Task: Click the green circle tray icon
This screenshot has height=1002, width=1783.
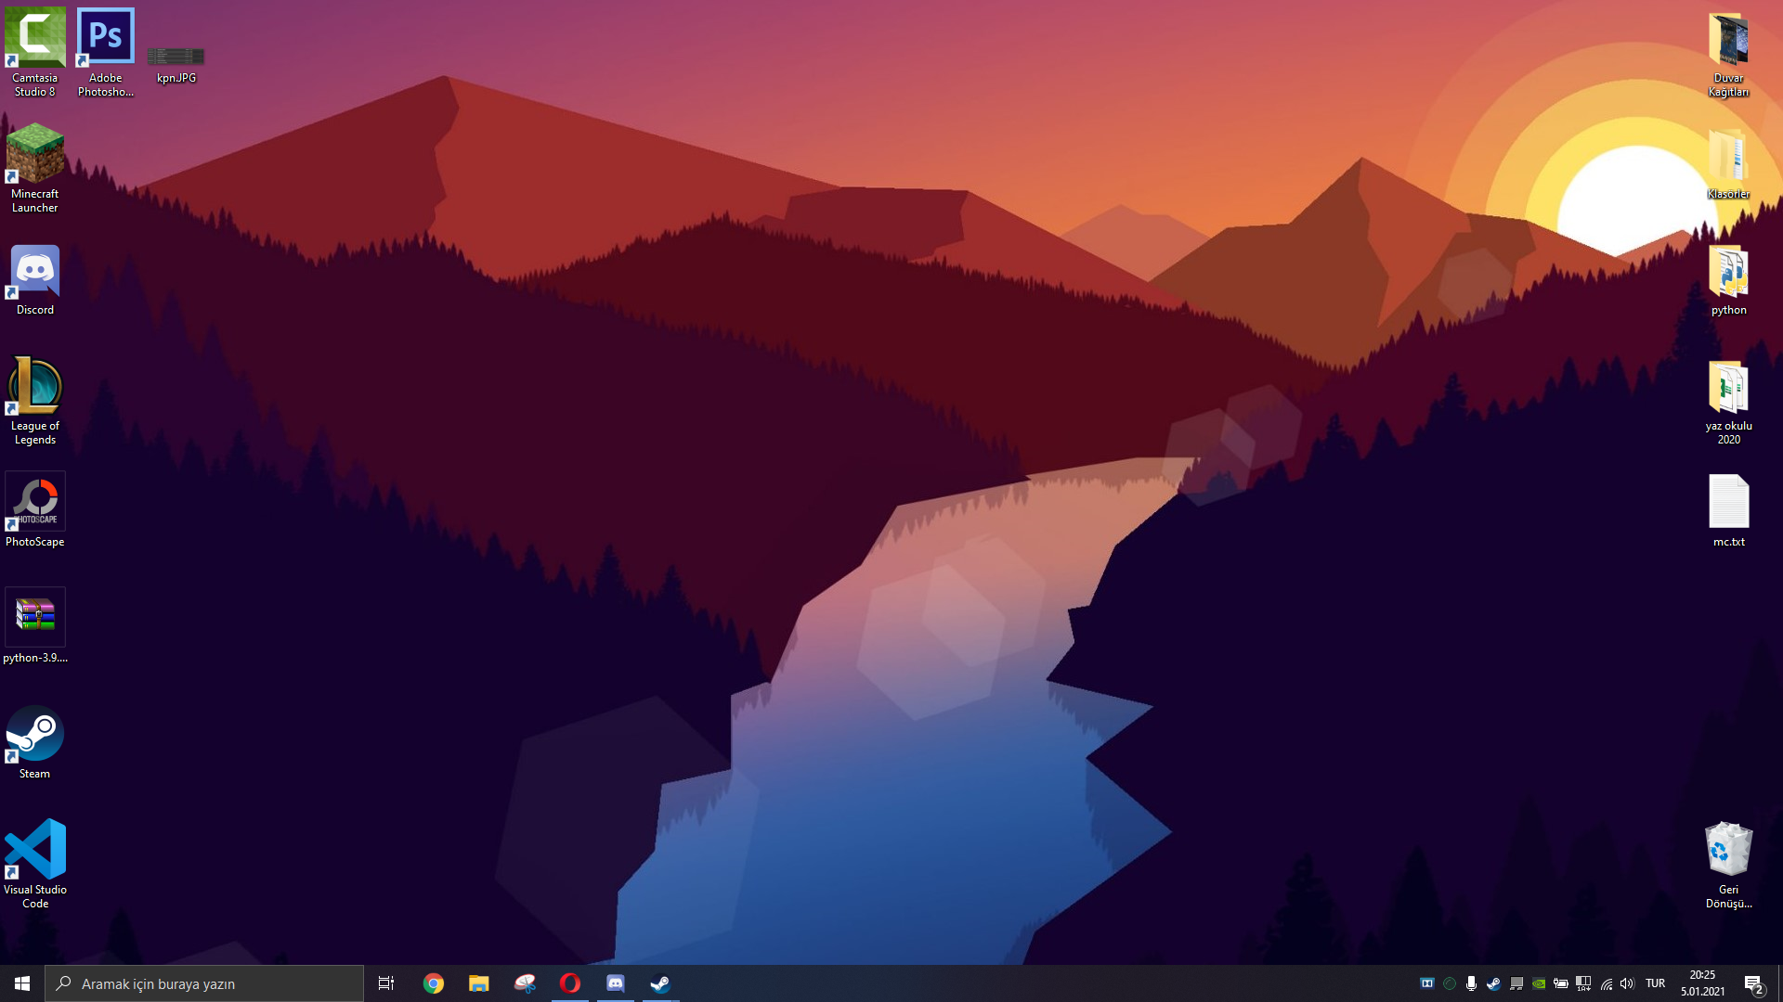Action: tap(1450, 983)
